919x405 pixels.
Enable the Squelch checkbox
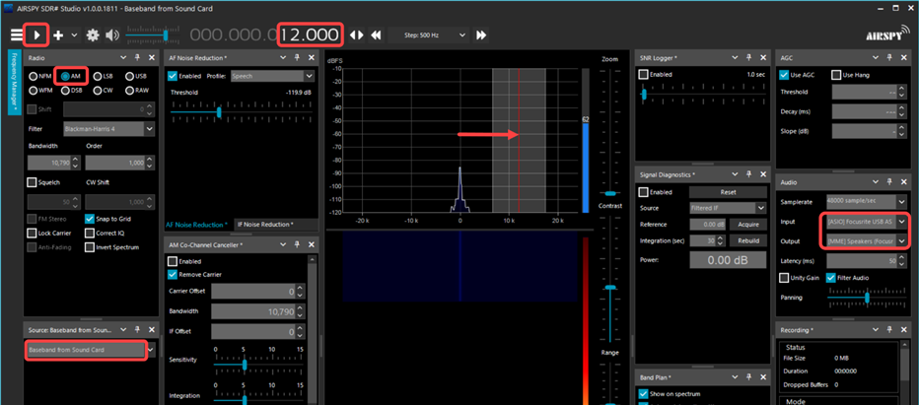pyautogui.click(x=32, y=182)
